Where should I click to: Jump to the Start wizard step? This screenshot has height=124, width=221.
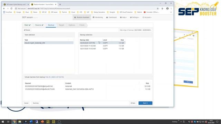pyautogui.click(x=27, y=25)
